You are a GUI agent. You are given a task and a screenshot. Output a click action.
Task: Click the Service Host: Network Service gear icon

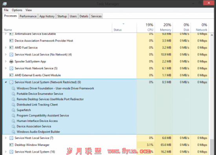point(11,68)
